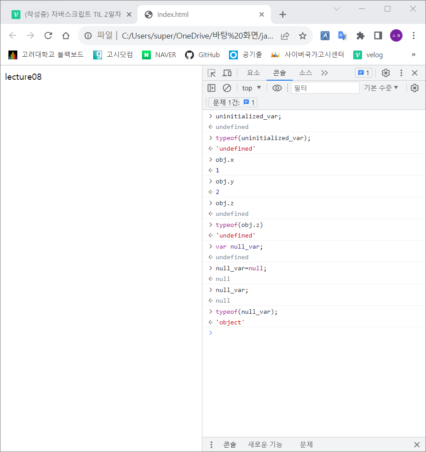The width and height of the screenshot is (426, 452).
Task: Click the 'lecture08' page text
Action: pos(24,77)
